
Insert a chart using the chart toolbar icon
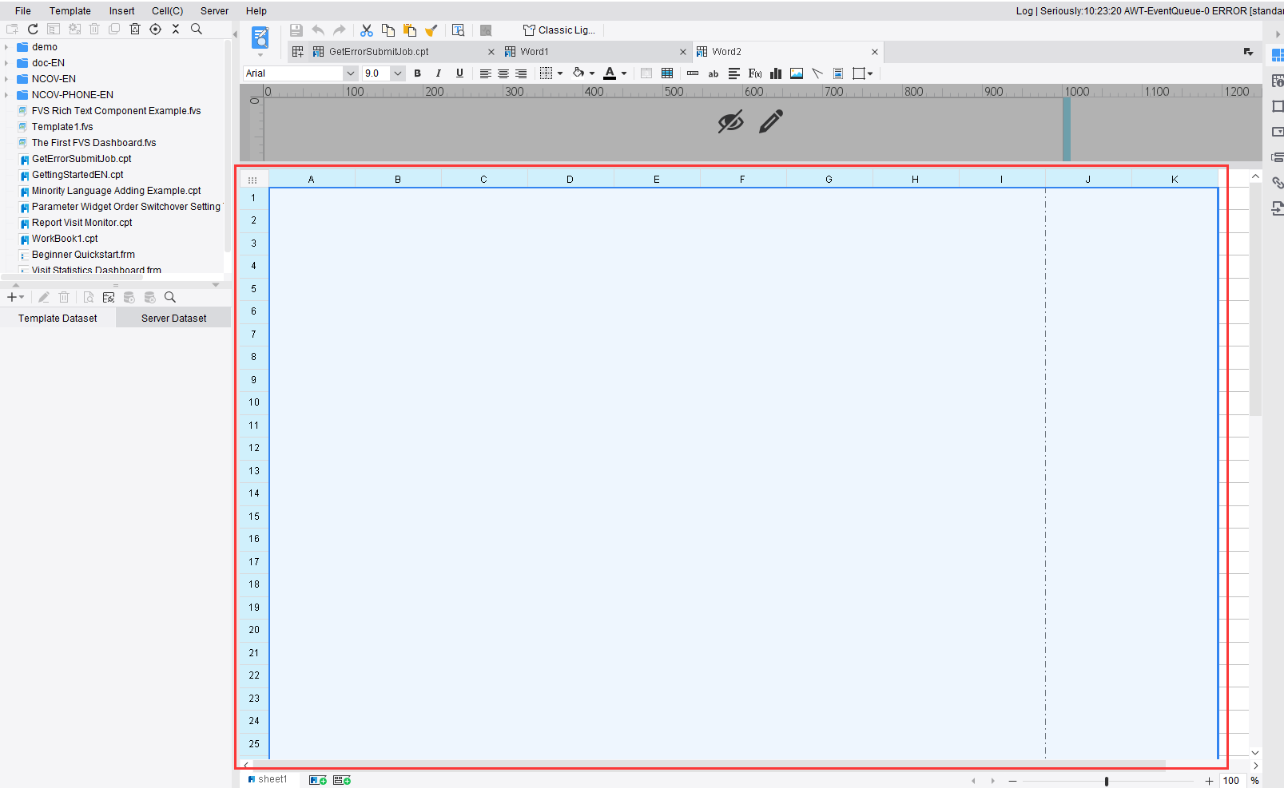click(775, 73)
